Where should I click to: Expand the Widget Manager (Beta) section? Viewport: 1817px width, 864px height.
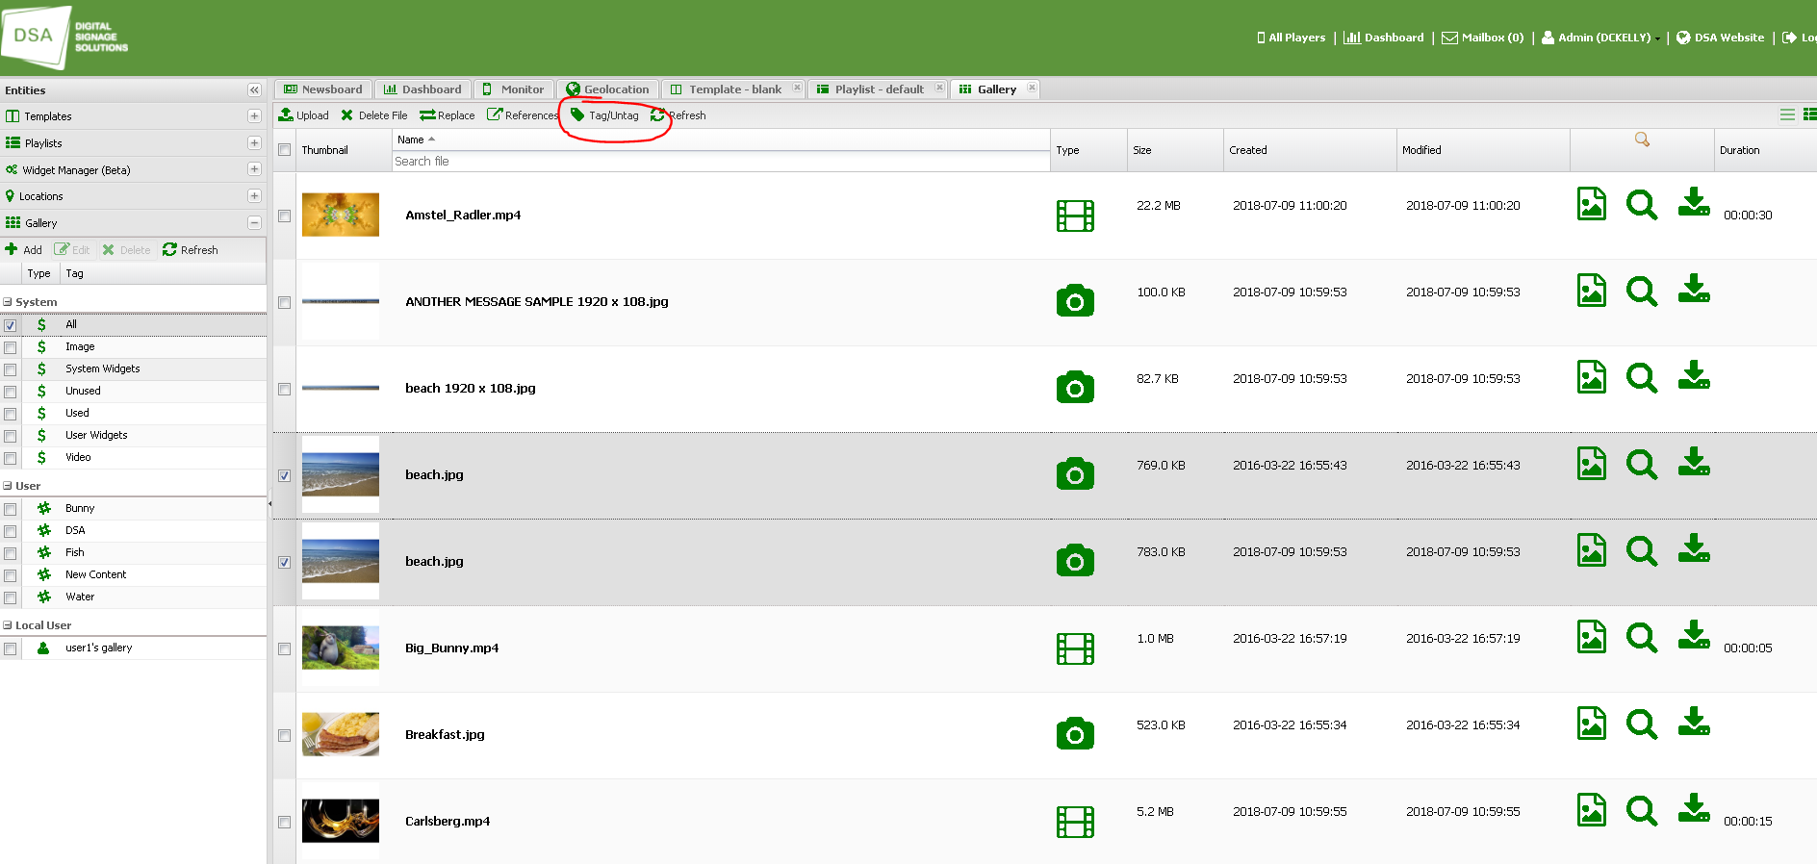254,169
